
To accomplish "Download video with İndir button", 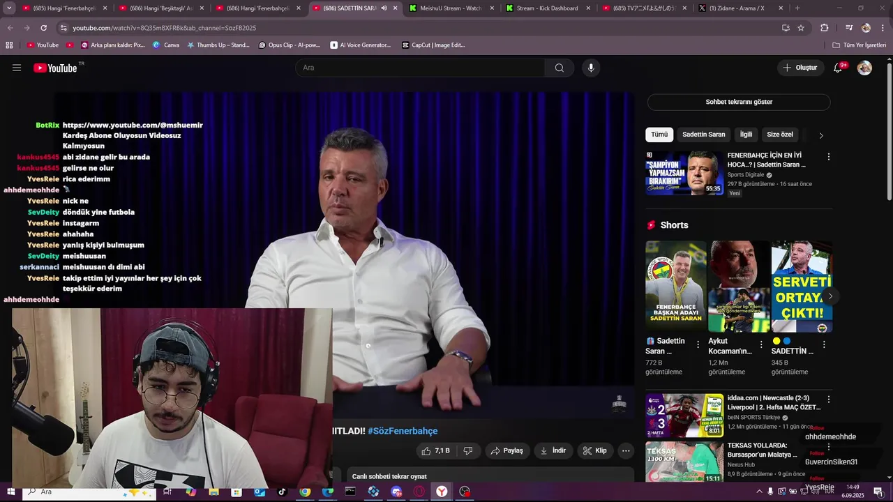I will pos(553,451).
